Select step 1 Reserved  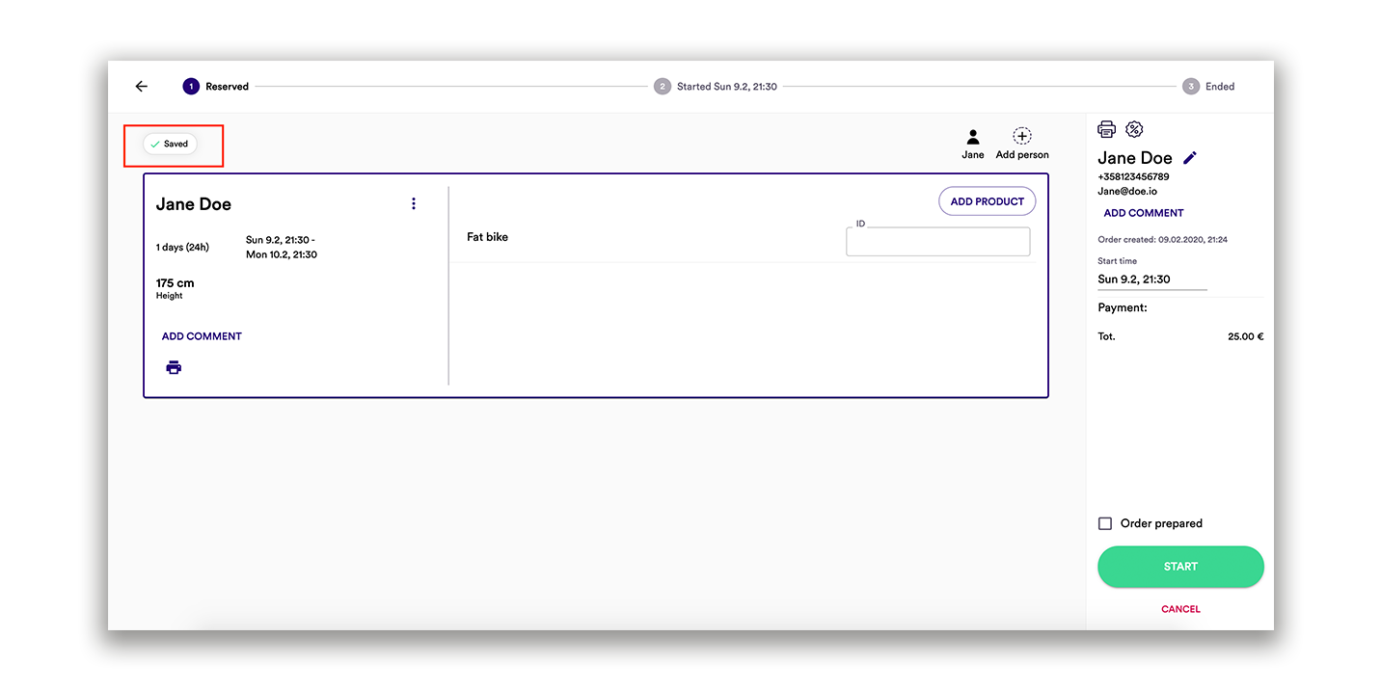click(x=216, y=86)
